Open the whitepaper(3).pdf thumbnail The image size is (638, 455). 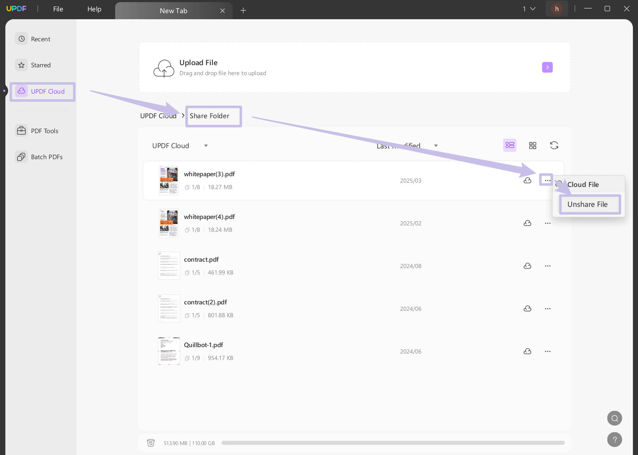[168, 181]
